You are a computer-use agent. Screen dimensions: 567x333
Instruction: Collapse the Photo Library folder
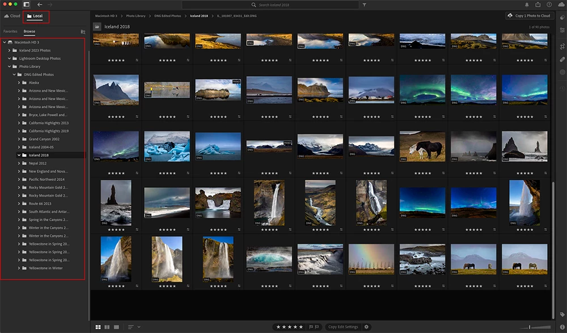(10, 66)
